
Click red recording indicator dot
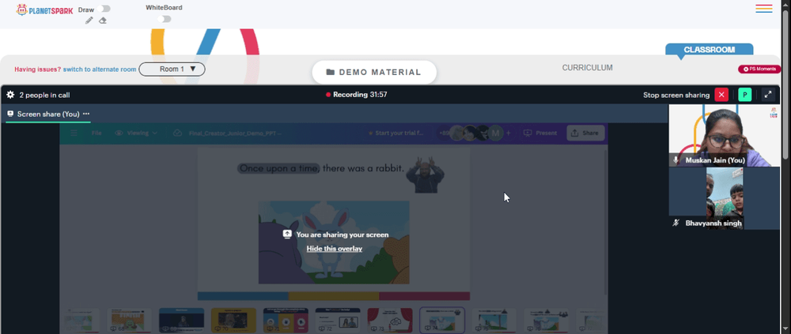pyautogui.click(x=328, y=95)
